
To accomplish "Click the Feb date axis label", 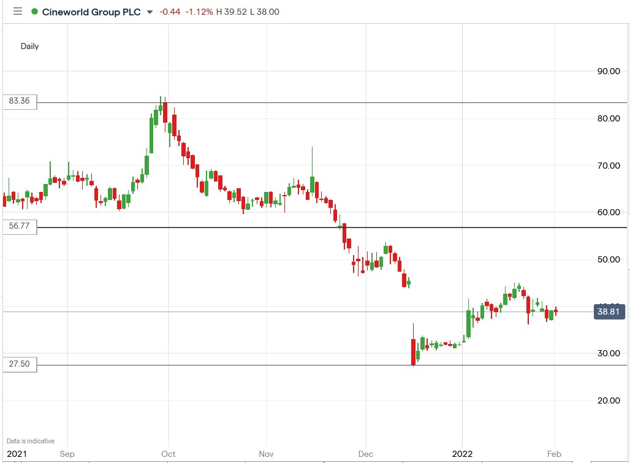I will (x=554, y=454).
